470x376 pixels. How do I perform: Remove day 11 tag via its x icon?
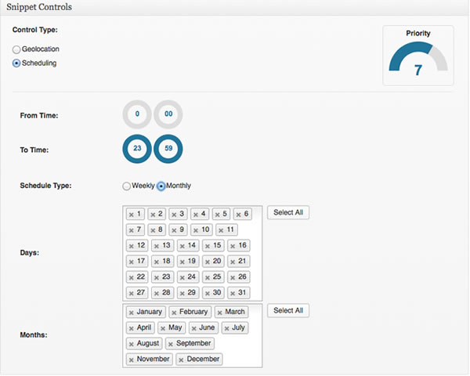[221, 230]
